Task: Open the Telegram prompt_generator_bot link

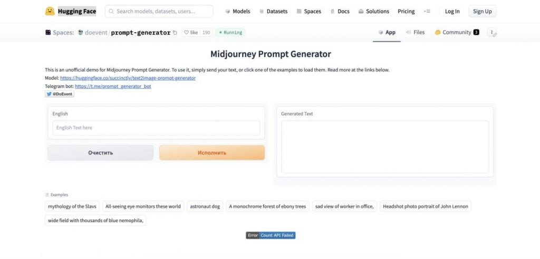Action: [x=113, y=86]
